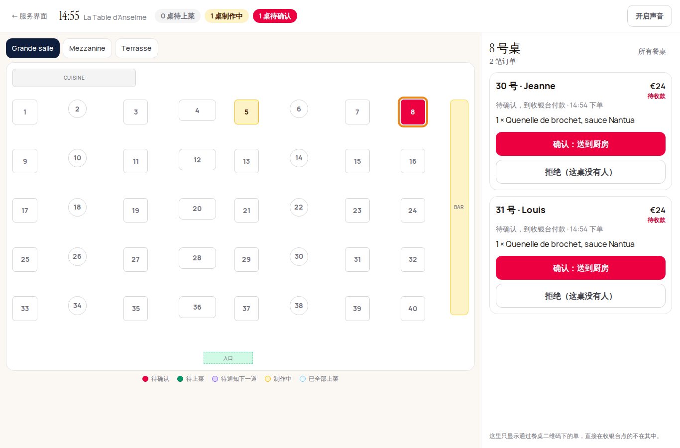The width and height of the screenshot is (680, 448).
Task: Confirm Louis's order 31 to kitchen
Action: 580,268
